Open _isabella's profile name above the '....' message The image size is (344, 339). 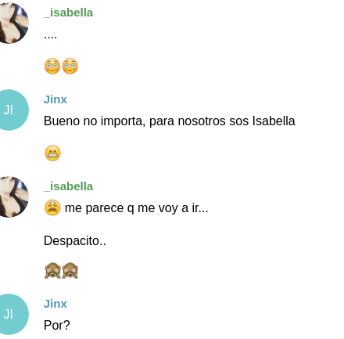pyautogui.click(x=68, y=13)
